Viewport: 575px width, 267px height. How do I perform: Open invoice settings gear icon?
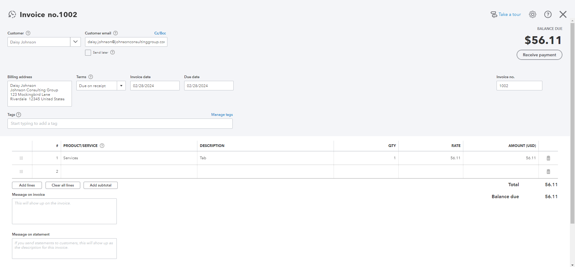[x=532, y=14]
